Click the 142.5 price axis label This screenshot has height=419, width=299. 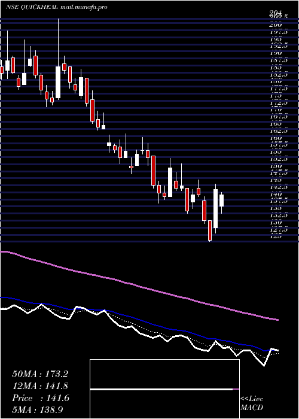tap(279, 187)
